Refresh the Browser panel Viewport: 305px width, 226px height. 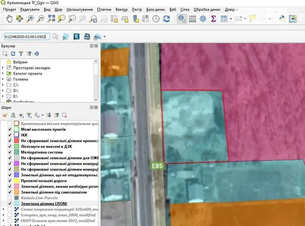pyautogui.click(x=13, y=54)
